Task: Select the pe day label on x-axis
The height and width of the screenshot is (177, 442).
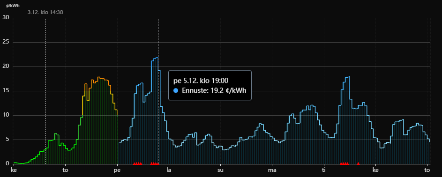Action: pyautogui.click(x=117, y=170)
